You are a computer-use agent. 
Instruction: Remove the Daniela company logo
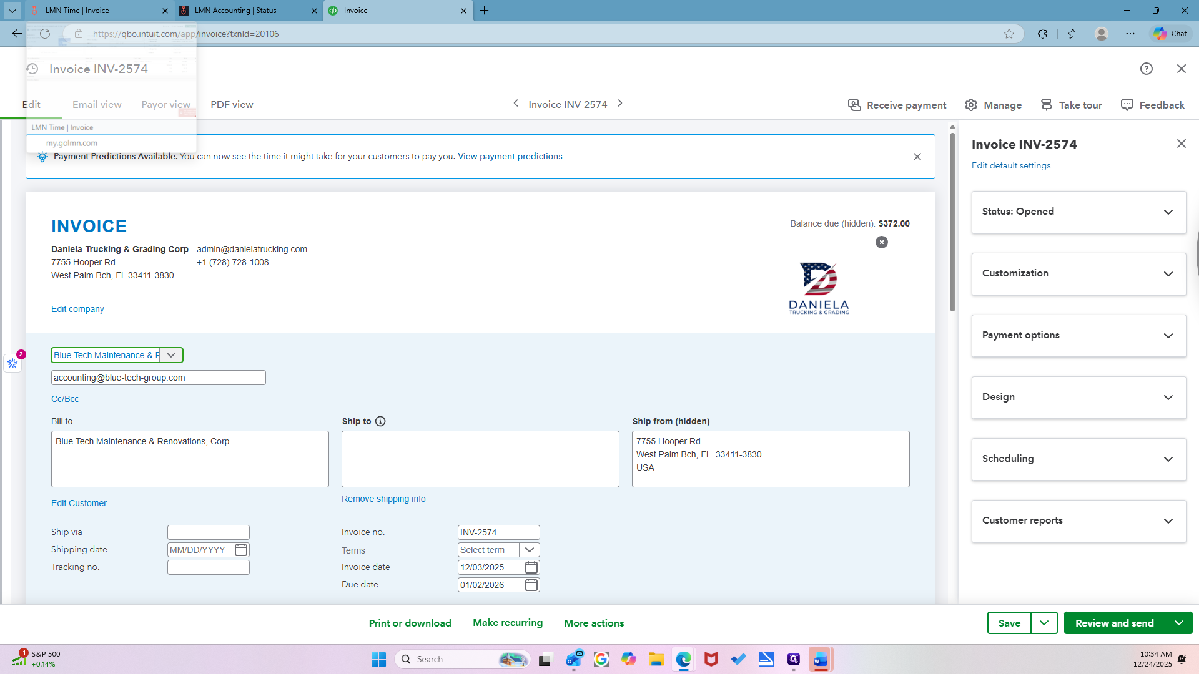(x=882, y=242)
